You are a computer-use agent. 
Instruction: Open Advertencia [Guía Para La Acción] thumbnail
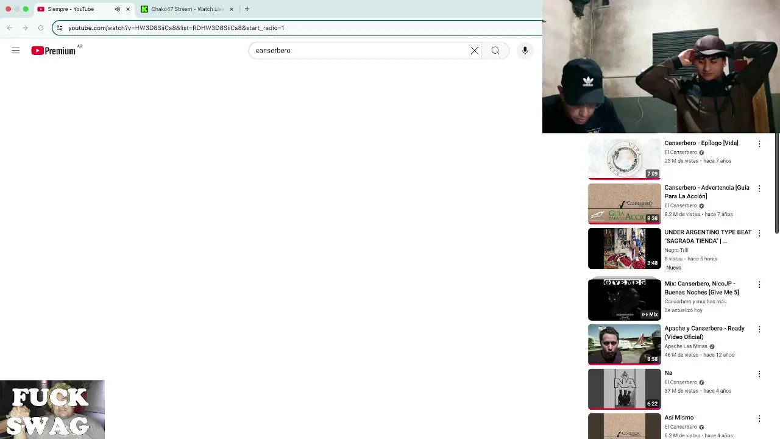pyautogui.click(x=624, y=204)
